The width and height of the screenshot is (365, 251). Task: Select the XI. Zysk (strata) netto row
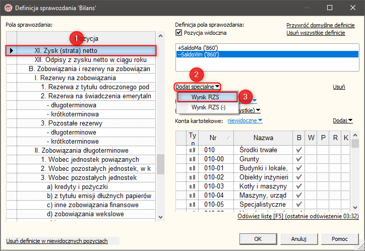81,50
